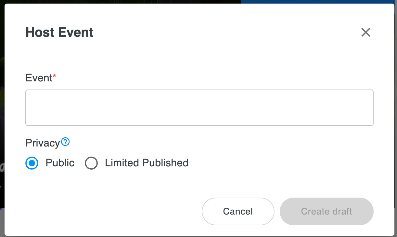Click the "Host Event" dialog heading
Viewport: 397px width, 237px height.
(x=59, y=32)
